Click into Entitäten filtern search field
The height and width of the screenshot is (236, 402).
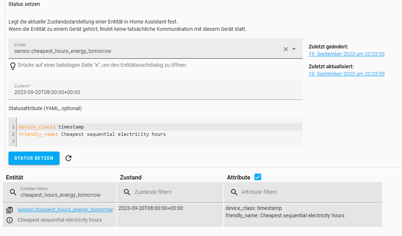click(x=60, y=192)
